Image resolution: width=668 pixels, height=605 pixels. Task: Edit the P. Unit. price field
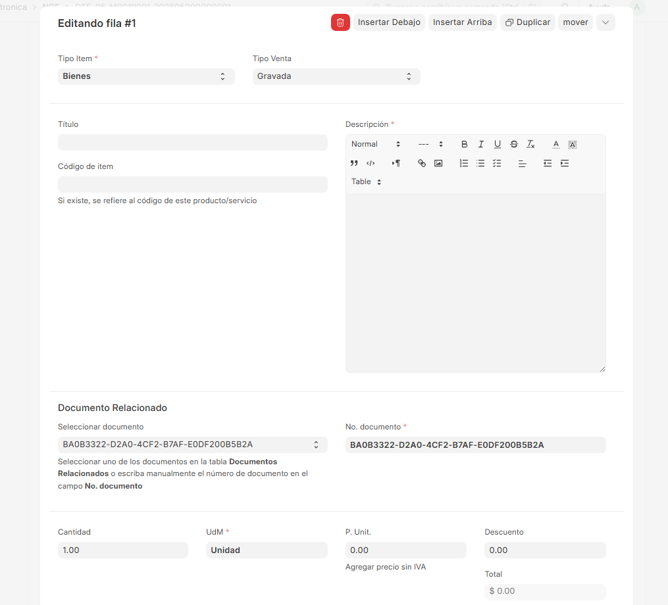405,550
